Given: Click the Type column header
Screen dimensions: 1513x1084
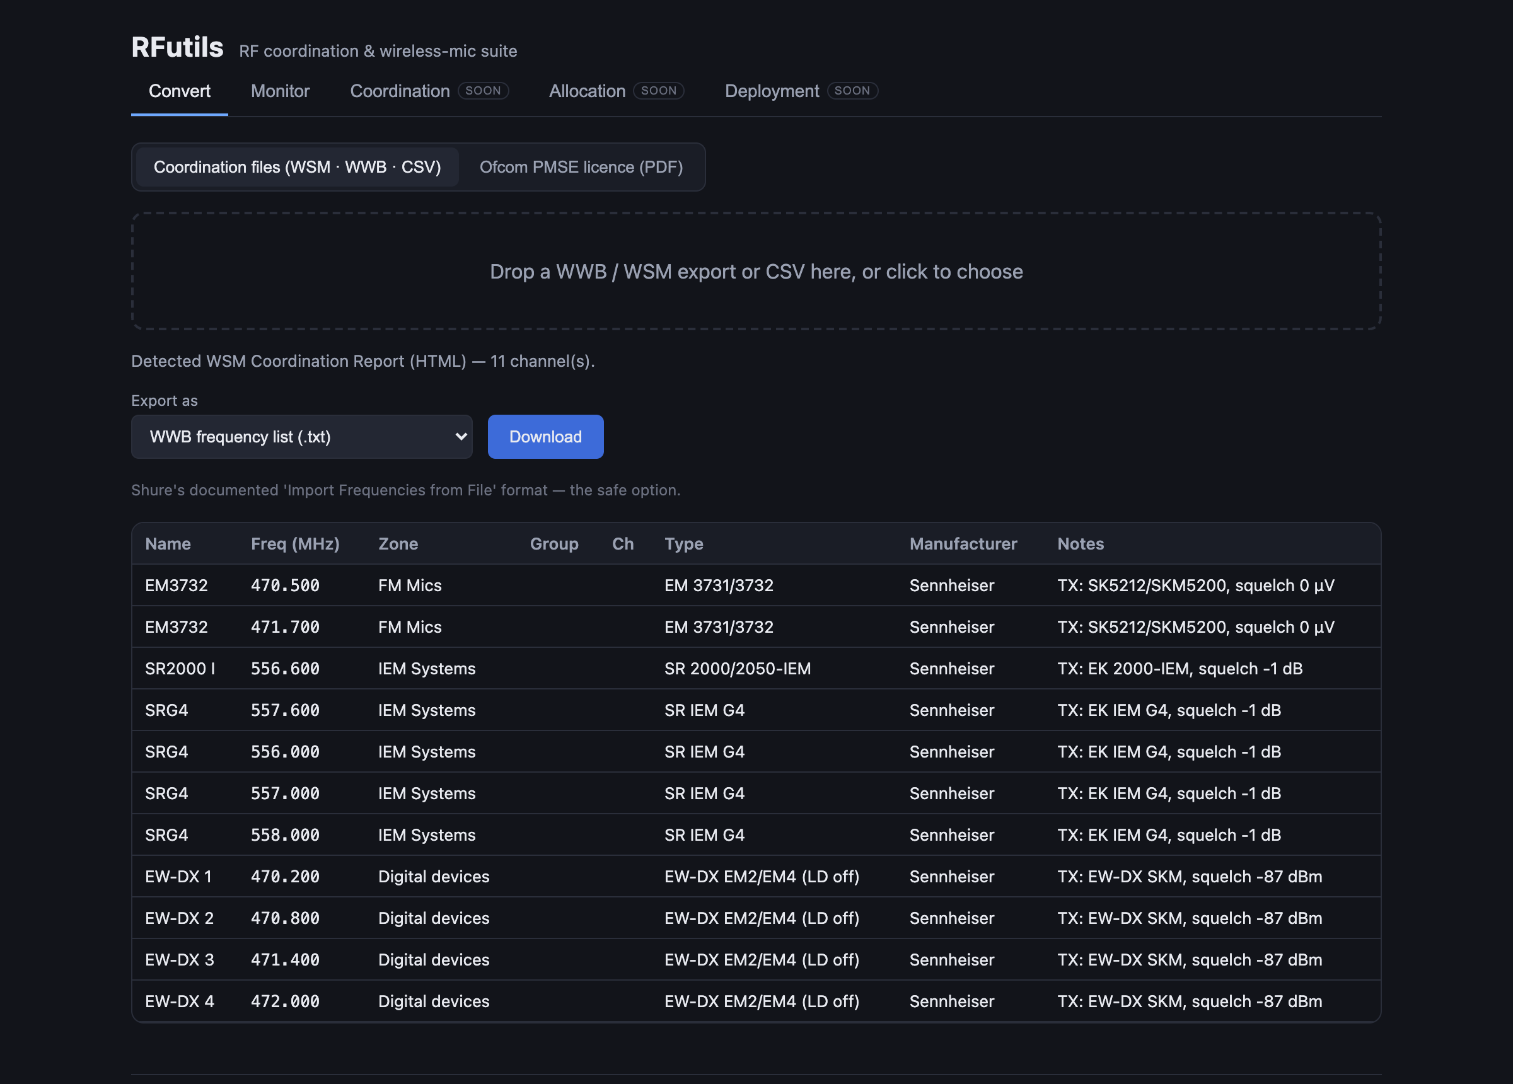Looking at the screenshot, I should coord(684,544).
